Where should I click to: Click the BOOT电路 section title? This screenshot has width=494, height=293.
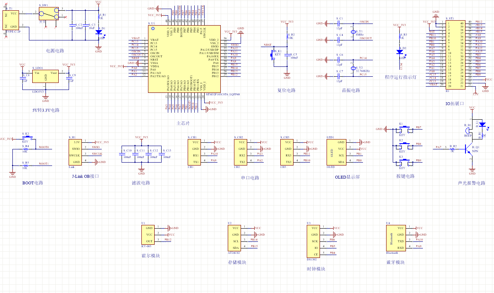click(x=32, y=183)
